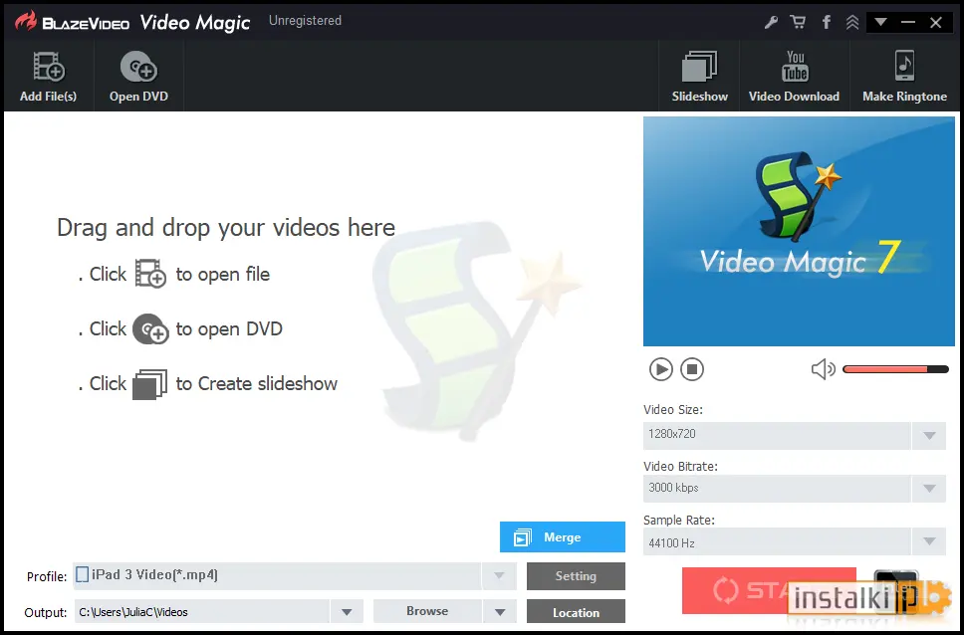Screen dimensions: 964x635
Task: Click the red Start conversion button
Action: click(x=769, y=590)
